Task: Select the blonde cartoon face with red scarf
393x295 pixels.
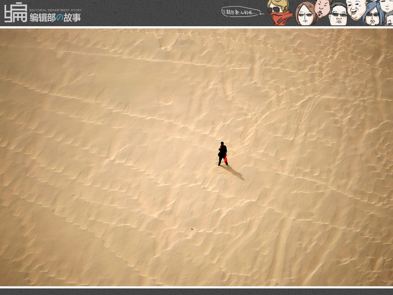Action: (279, 13)
